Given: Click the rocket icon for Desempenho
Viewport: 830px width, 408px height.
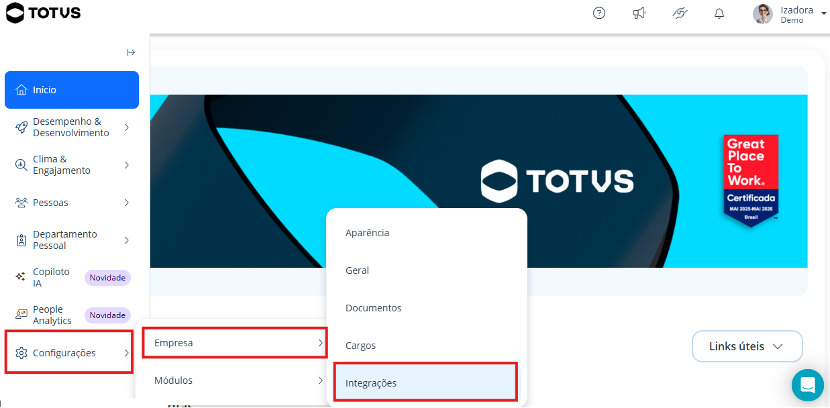Looking at the screenshot, I should point(21,127).
